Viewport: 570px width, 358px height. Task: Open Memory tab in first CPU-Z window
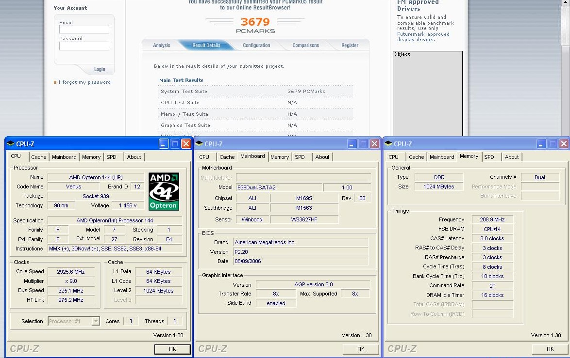click(x=91, y=157)
